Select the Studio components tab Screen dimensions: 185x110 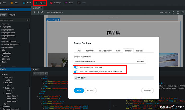point(3,15)
